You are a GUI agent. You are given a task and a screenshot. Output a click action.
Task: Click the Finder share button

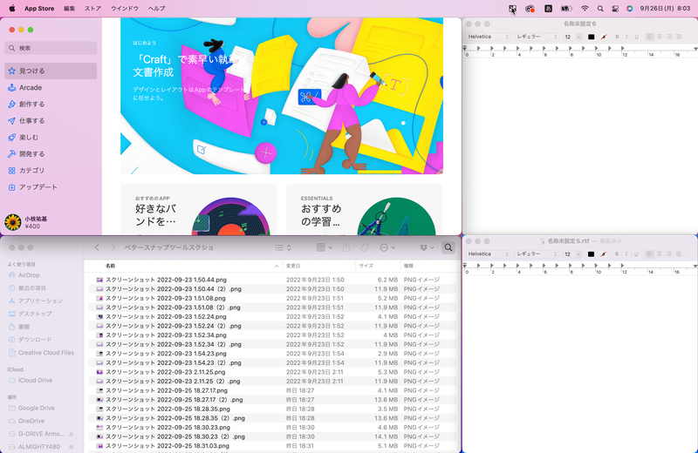tap(346, 247)
